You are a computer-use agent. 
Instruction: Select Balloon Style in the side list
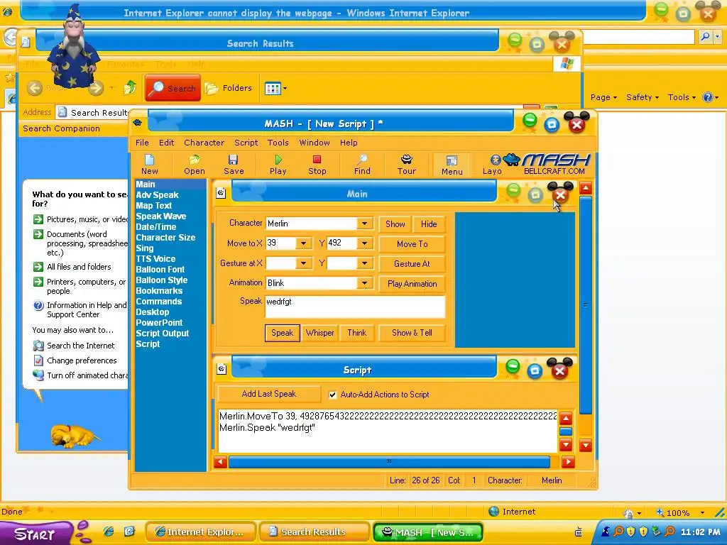coord(162,280)
